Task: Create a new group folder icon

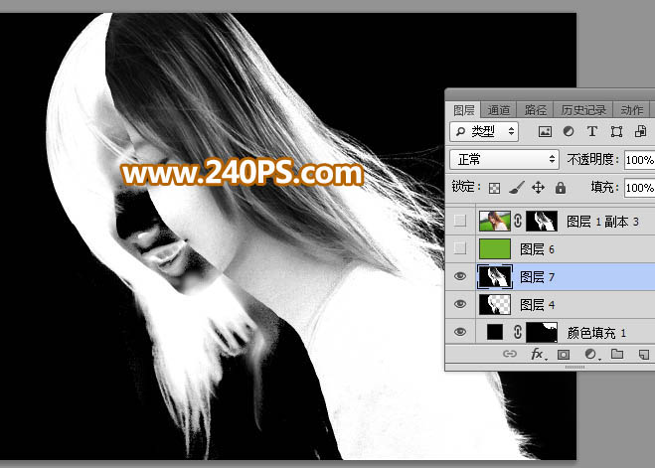Action: coord(617,354)
